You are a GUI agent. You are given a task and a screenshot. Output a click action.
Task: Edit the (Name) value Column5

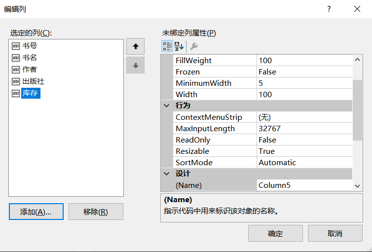[x=304, y=185]
